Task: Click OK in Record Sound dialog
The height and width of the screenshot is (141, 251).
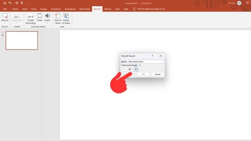Action: [143, 74]
